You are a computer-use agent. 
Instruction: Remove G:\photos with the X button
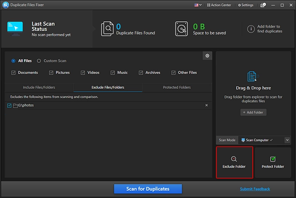tap(207, 105)
